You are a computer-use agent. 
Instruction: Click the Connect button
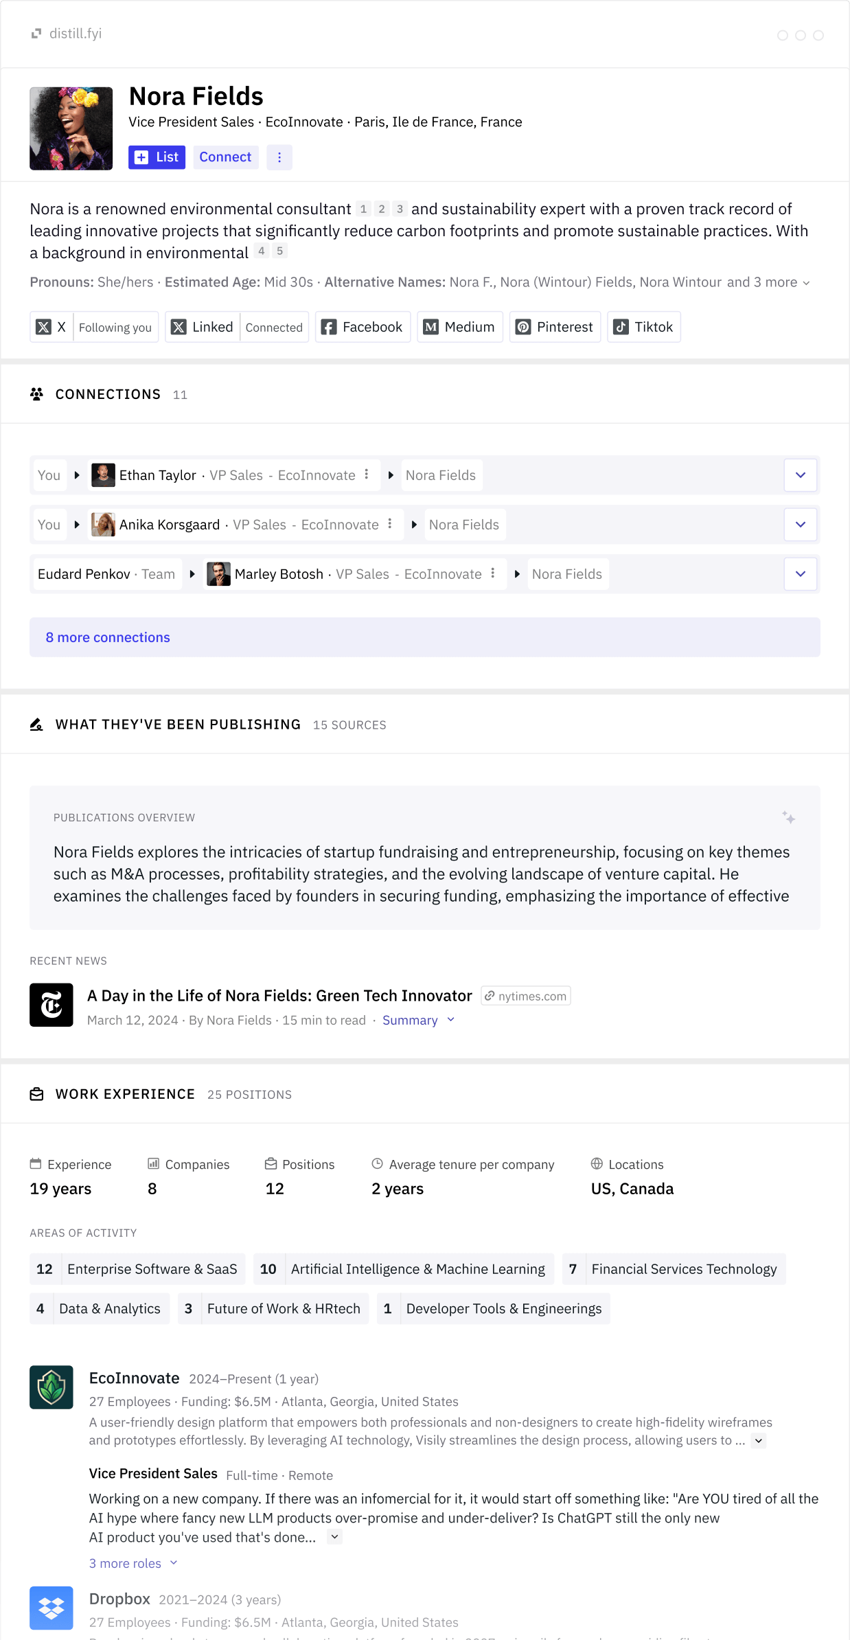pos(225,157)
